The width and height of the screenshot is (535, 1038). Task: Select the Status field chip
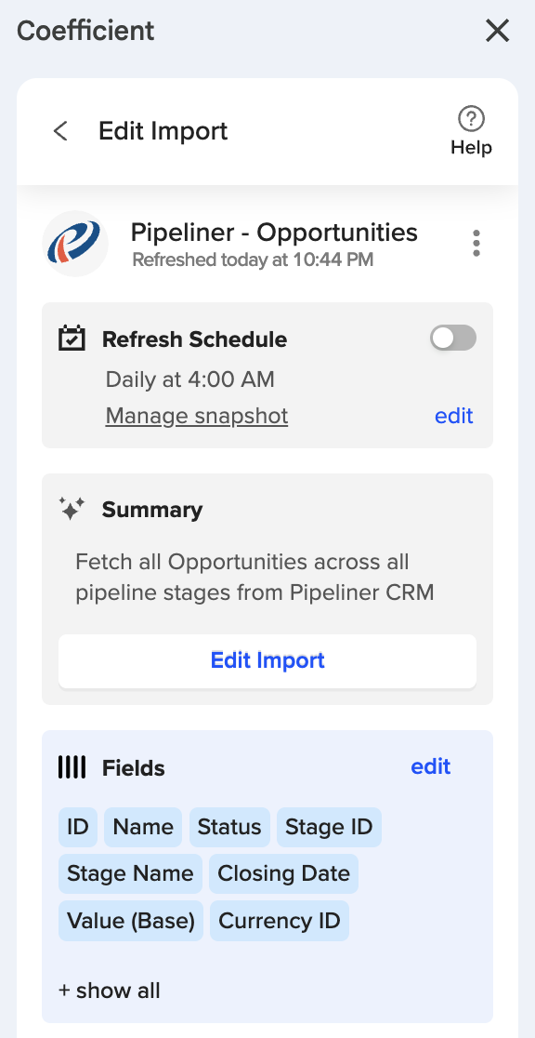(229, 827)
